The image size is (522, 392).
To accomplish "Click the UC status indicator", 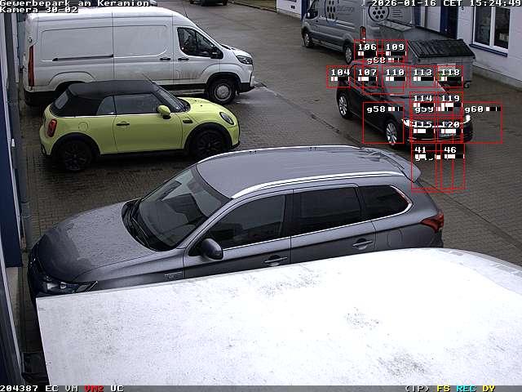I will tap(117, 388).
